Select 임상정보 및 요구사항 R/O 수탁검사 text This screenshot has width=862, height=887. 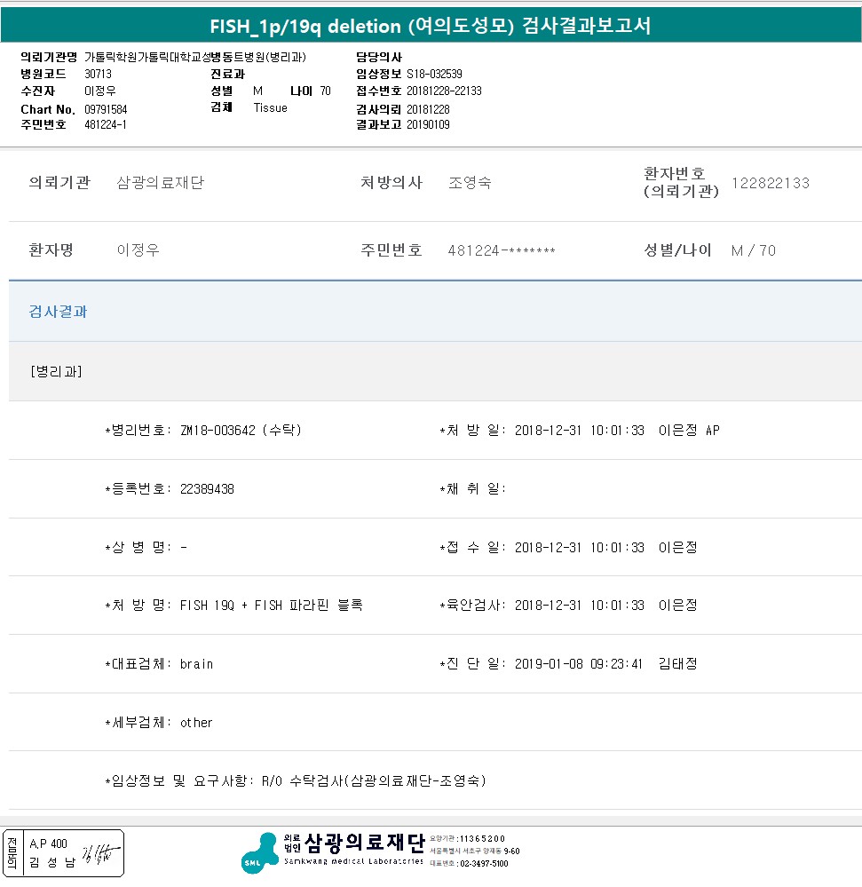[x=374, y=781]
